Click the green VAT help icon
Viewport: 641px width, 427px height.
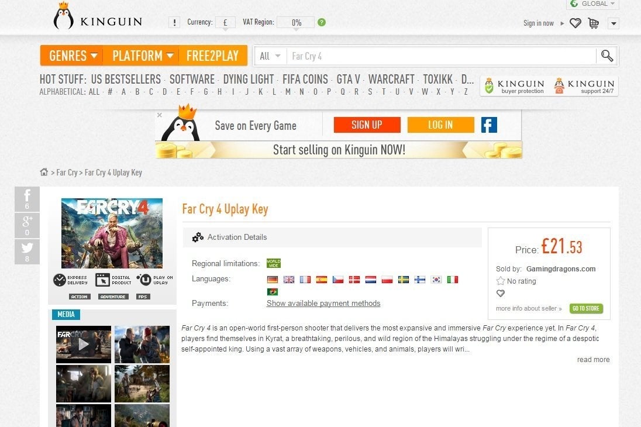tap(322, 23)
